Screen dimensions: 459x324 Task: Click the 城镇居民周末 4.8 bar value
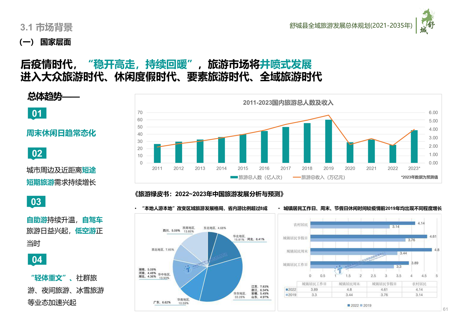[x=436, y=250]
